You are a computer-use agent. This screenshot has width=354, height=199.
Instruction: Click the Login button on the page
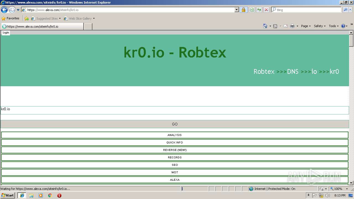click(6, 33)
